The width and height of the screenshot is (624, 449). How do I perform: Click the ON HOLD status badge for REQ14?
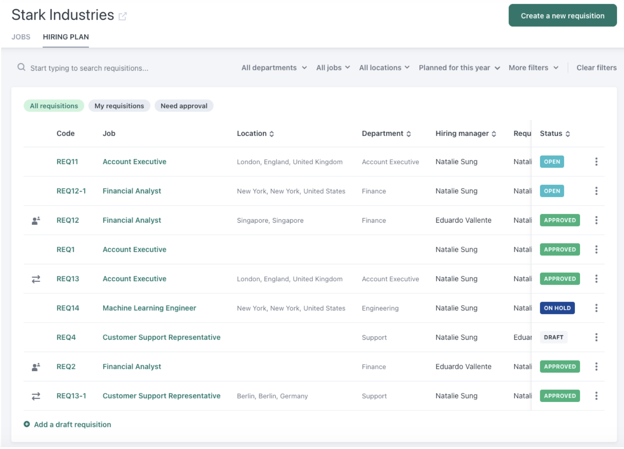[x=557, y=308]
